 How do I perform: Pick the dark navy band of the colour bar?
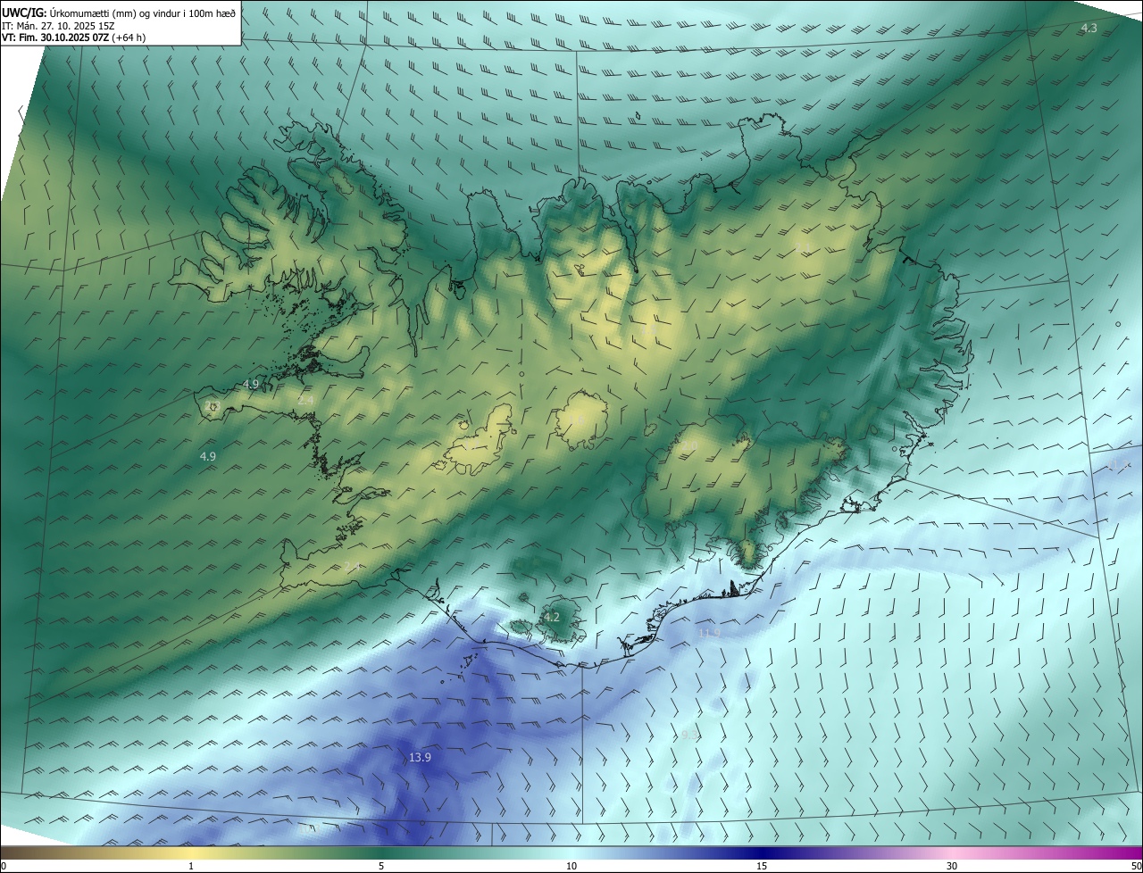[x=762, y=852]
